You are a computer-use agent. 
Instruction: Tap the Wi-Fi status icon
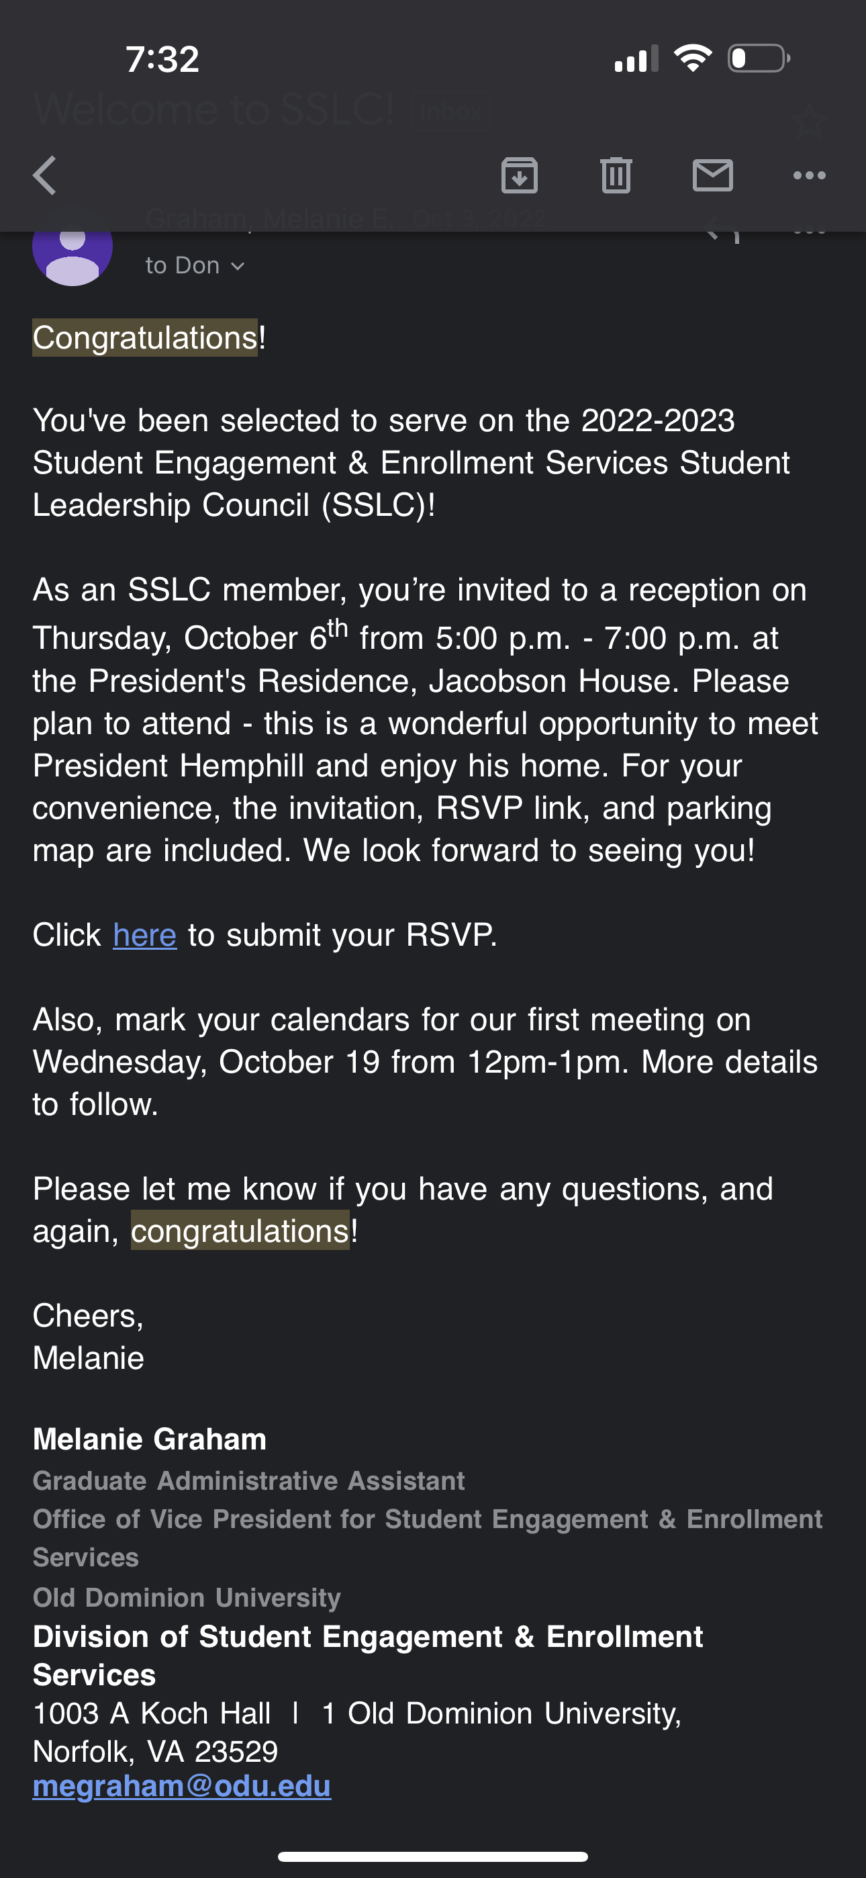click(x=693, y=58)
